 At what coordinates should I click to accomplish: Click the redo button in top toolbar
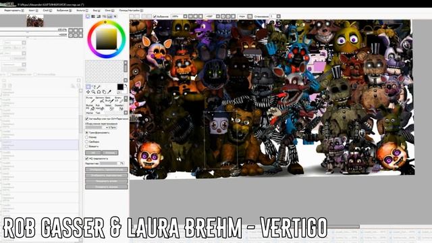point(137,16)
